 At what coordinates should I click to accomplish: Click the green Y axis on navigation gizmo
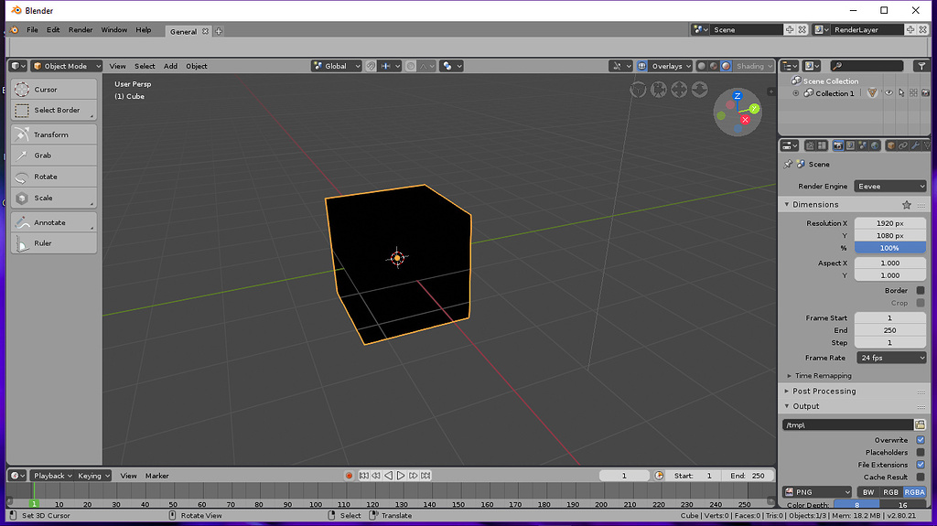754,108
